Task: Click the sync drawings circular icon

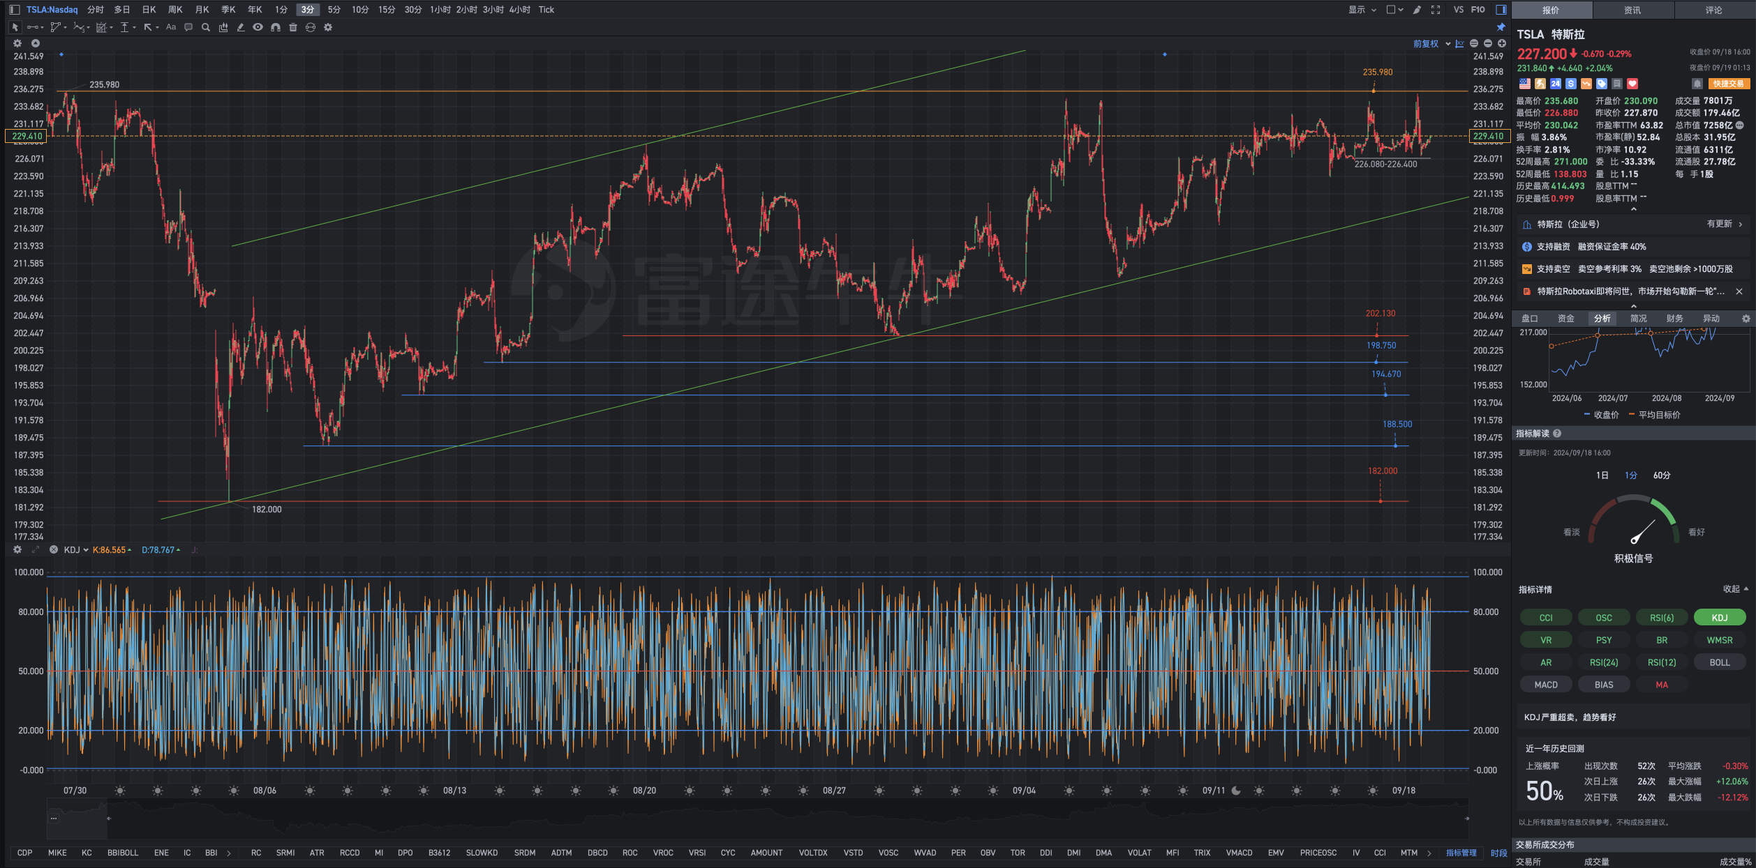Action: tap(311, 27)
